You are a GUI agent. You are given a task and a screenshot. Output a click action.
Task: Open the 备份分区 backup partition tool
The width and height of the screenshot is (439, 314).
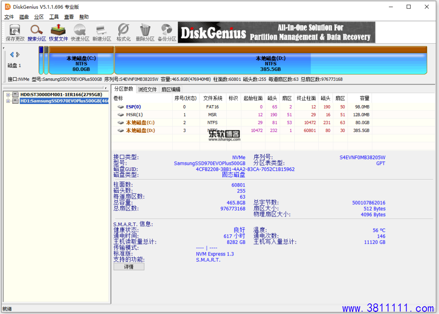[167, 32]
